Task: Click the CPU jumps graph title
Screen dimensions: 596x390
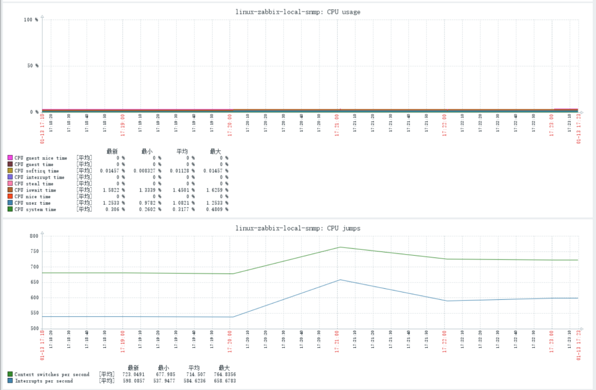Action: point(298,228)
